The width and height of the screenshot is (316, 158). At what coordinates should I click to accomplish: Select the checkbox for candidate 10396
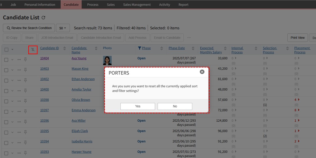(6, 122)
